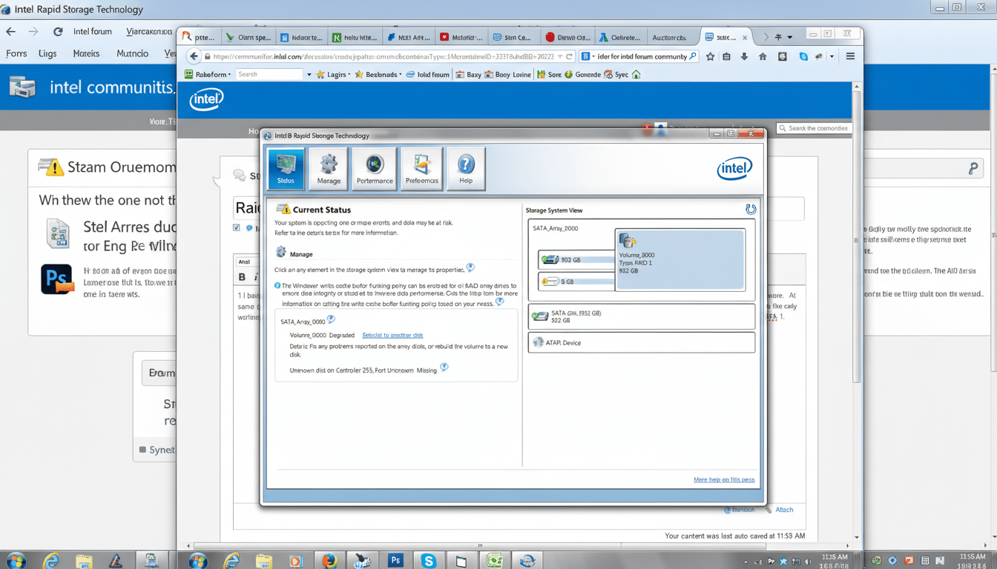Click the rebuild to another disk link

click(392, 334)
